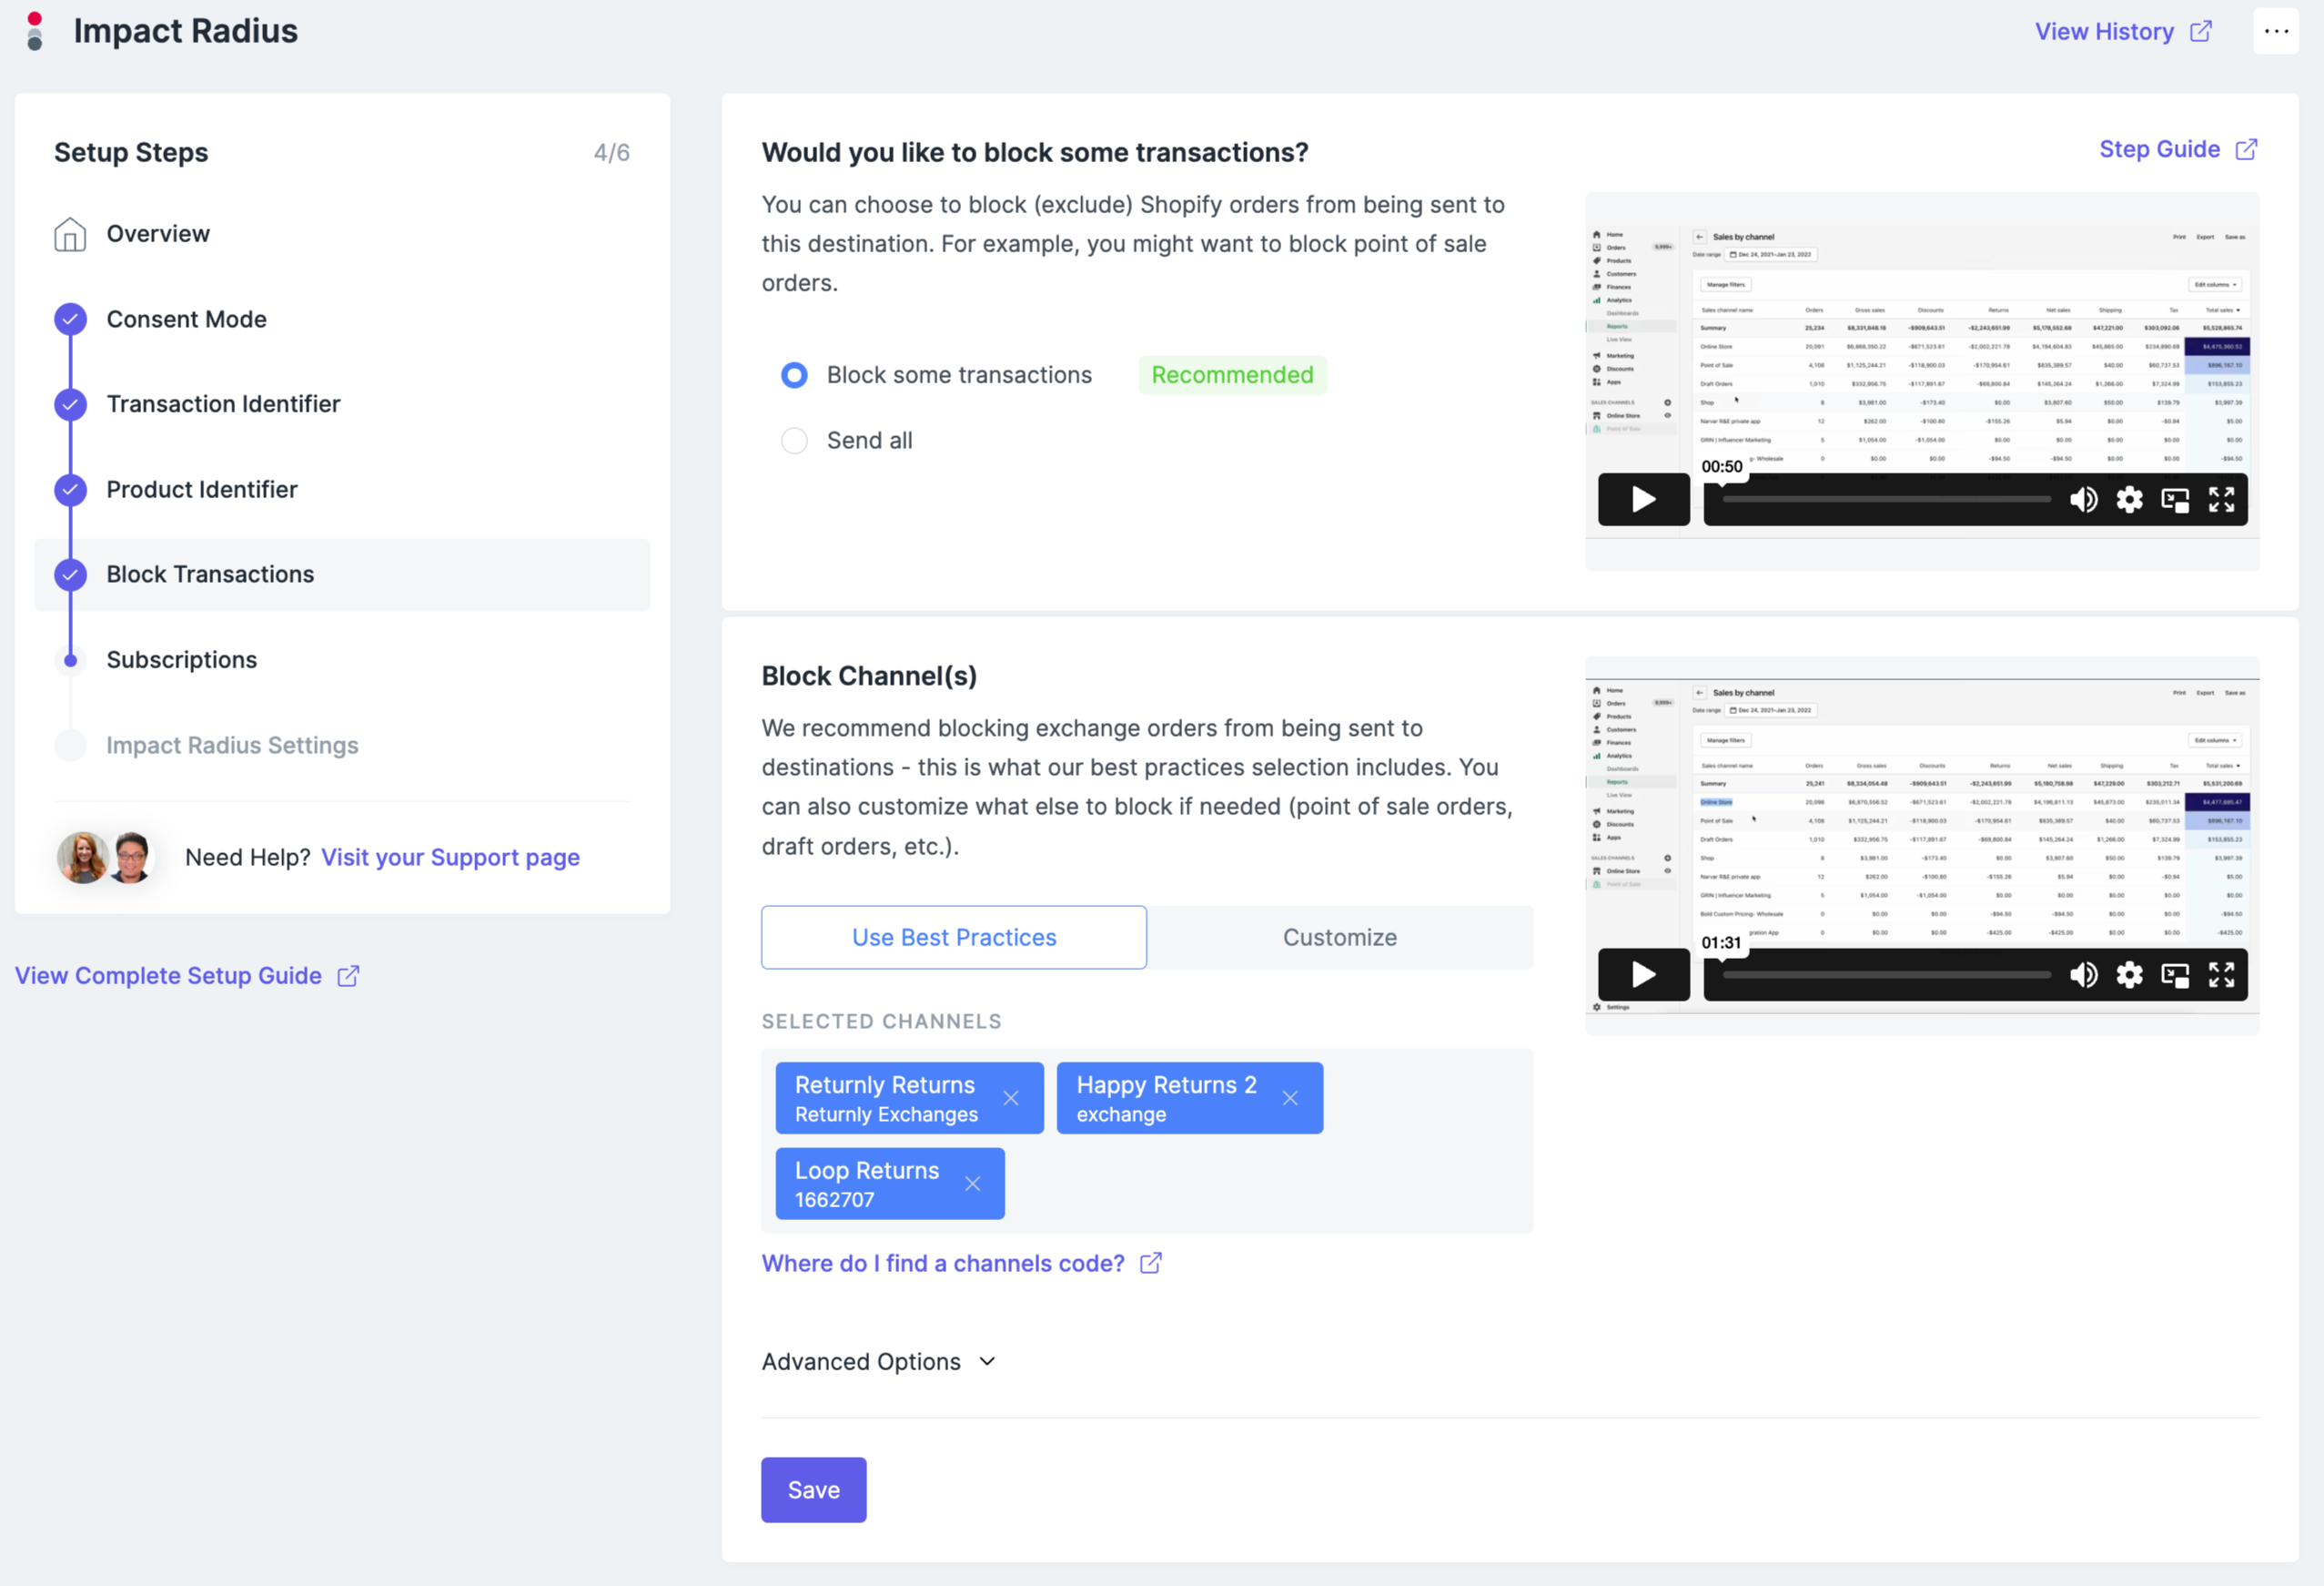Open the three-dots more options menu
Viewport: 2324px width, 1586px height.
click(x=2276, y=31)
